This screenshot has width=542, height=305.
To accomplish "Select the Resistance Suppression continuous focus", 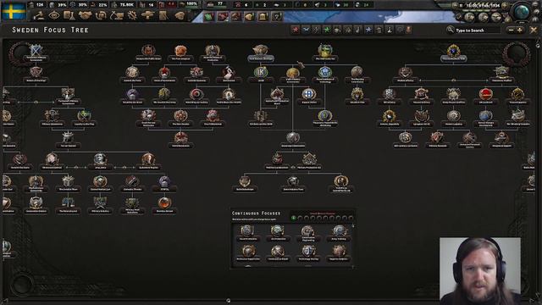I will coord(247,253).
